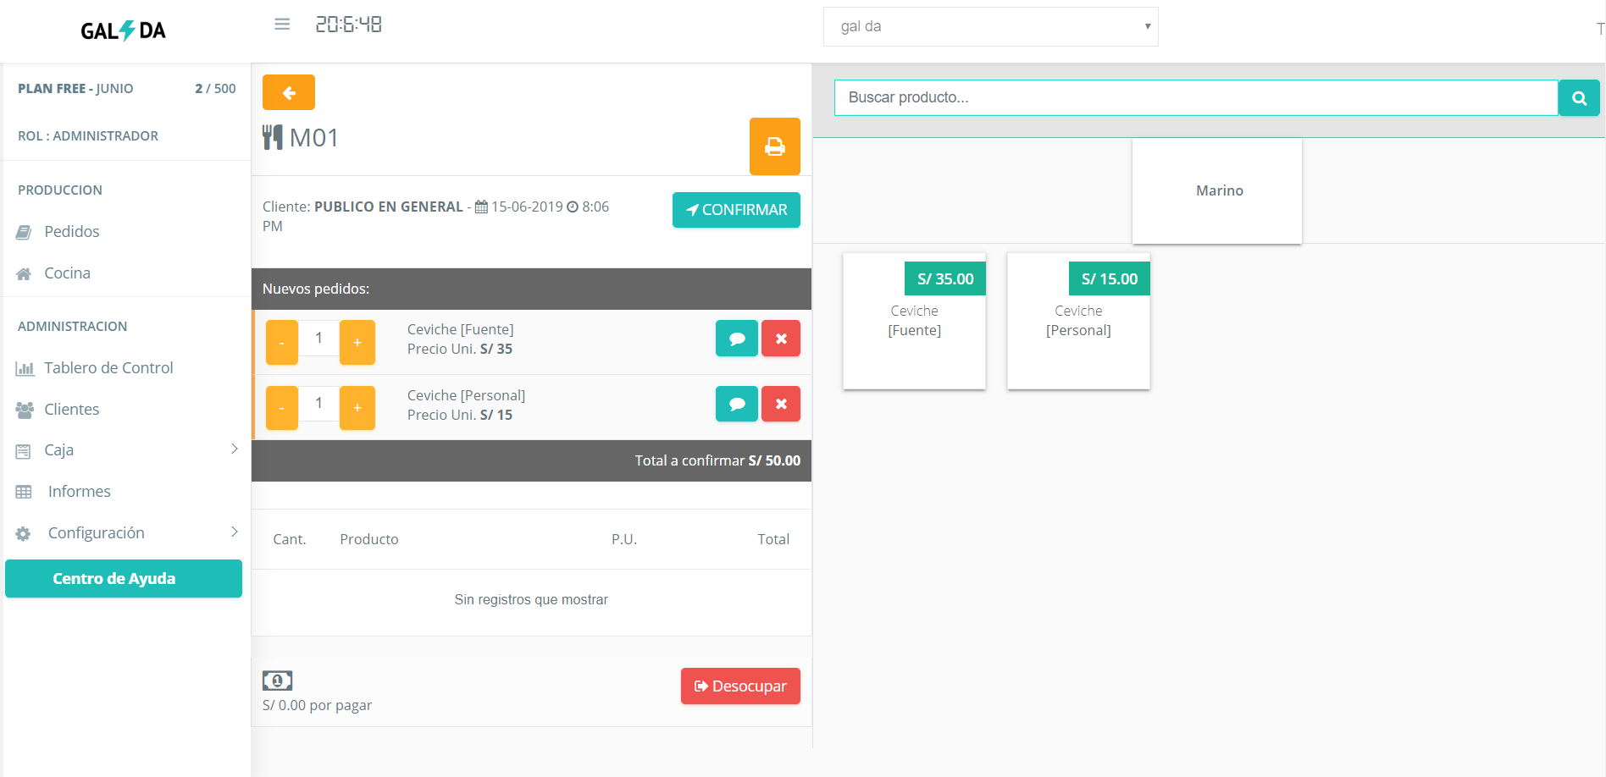Click the Total a confirmar S/ 50.00 text
This screenshot has width=1606, height=777.
717,461
